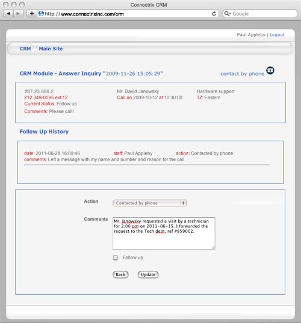Click the Google search magnifier icon
Screen dimensions: 301x323
226,14
